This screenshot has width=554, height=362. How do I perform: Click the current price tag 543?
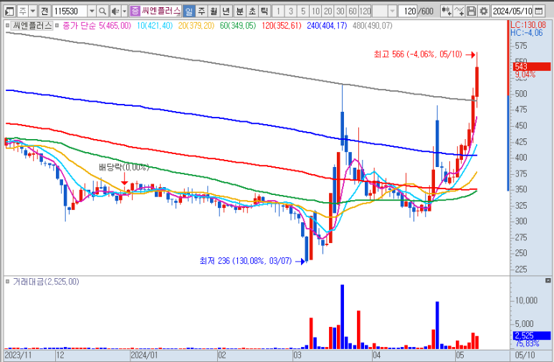tap(532, 67)
